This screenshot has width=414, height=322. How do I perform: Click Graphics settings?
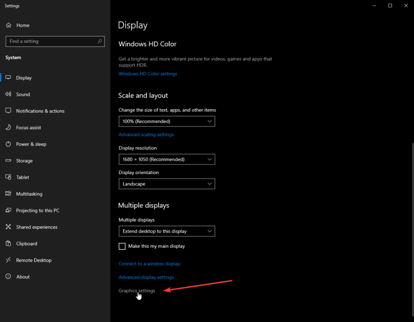click(x=137, y=291)
